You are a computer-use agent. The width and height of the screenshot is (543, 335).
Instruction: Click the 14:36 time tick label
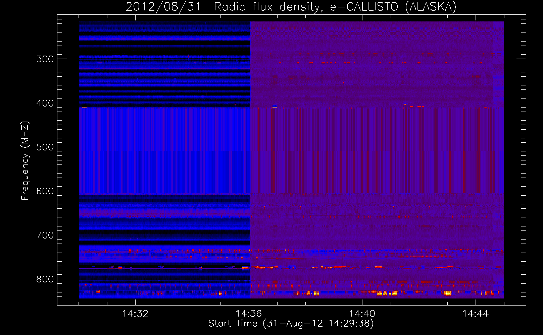pos(249,314)
